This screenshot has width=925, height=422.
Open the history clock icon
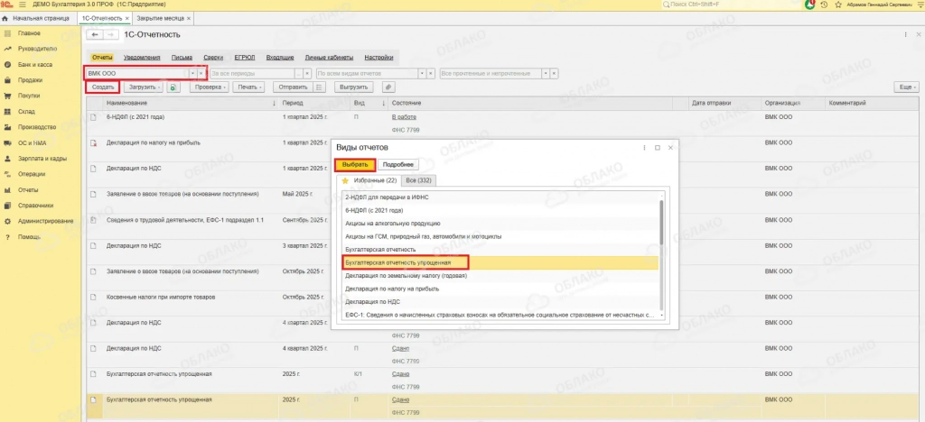(x=824, y=5)
